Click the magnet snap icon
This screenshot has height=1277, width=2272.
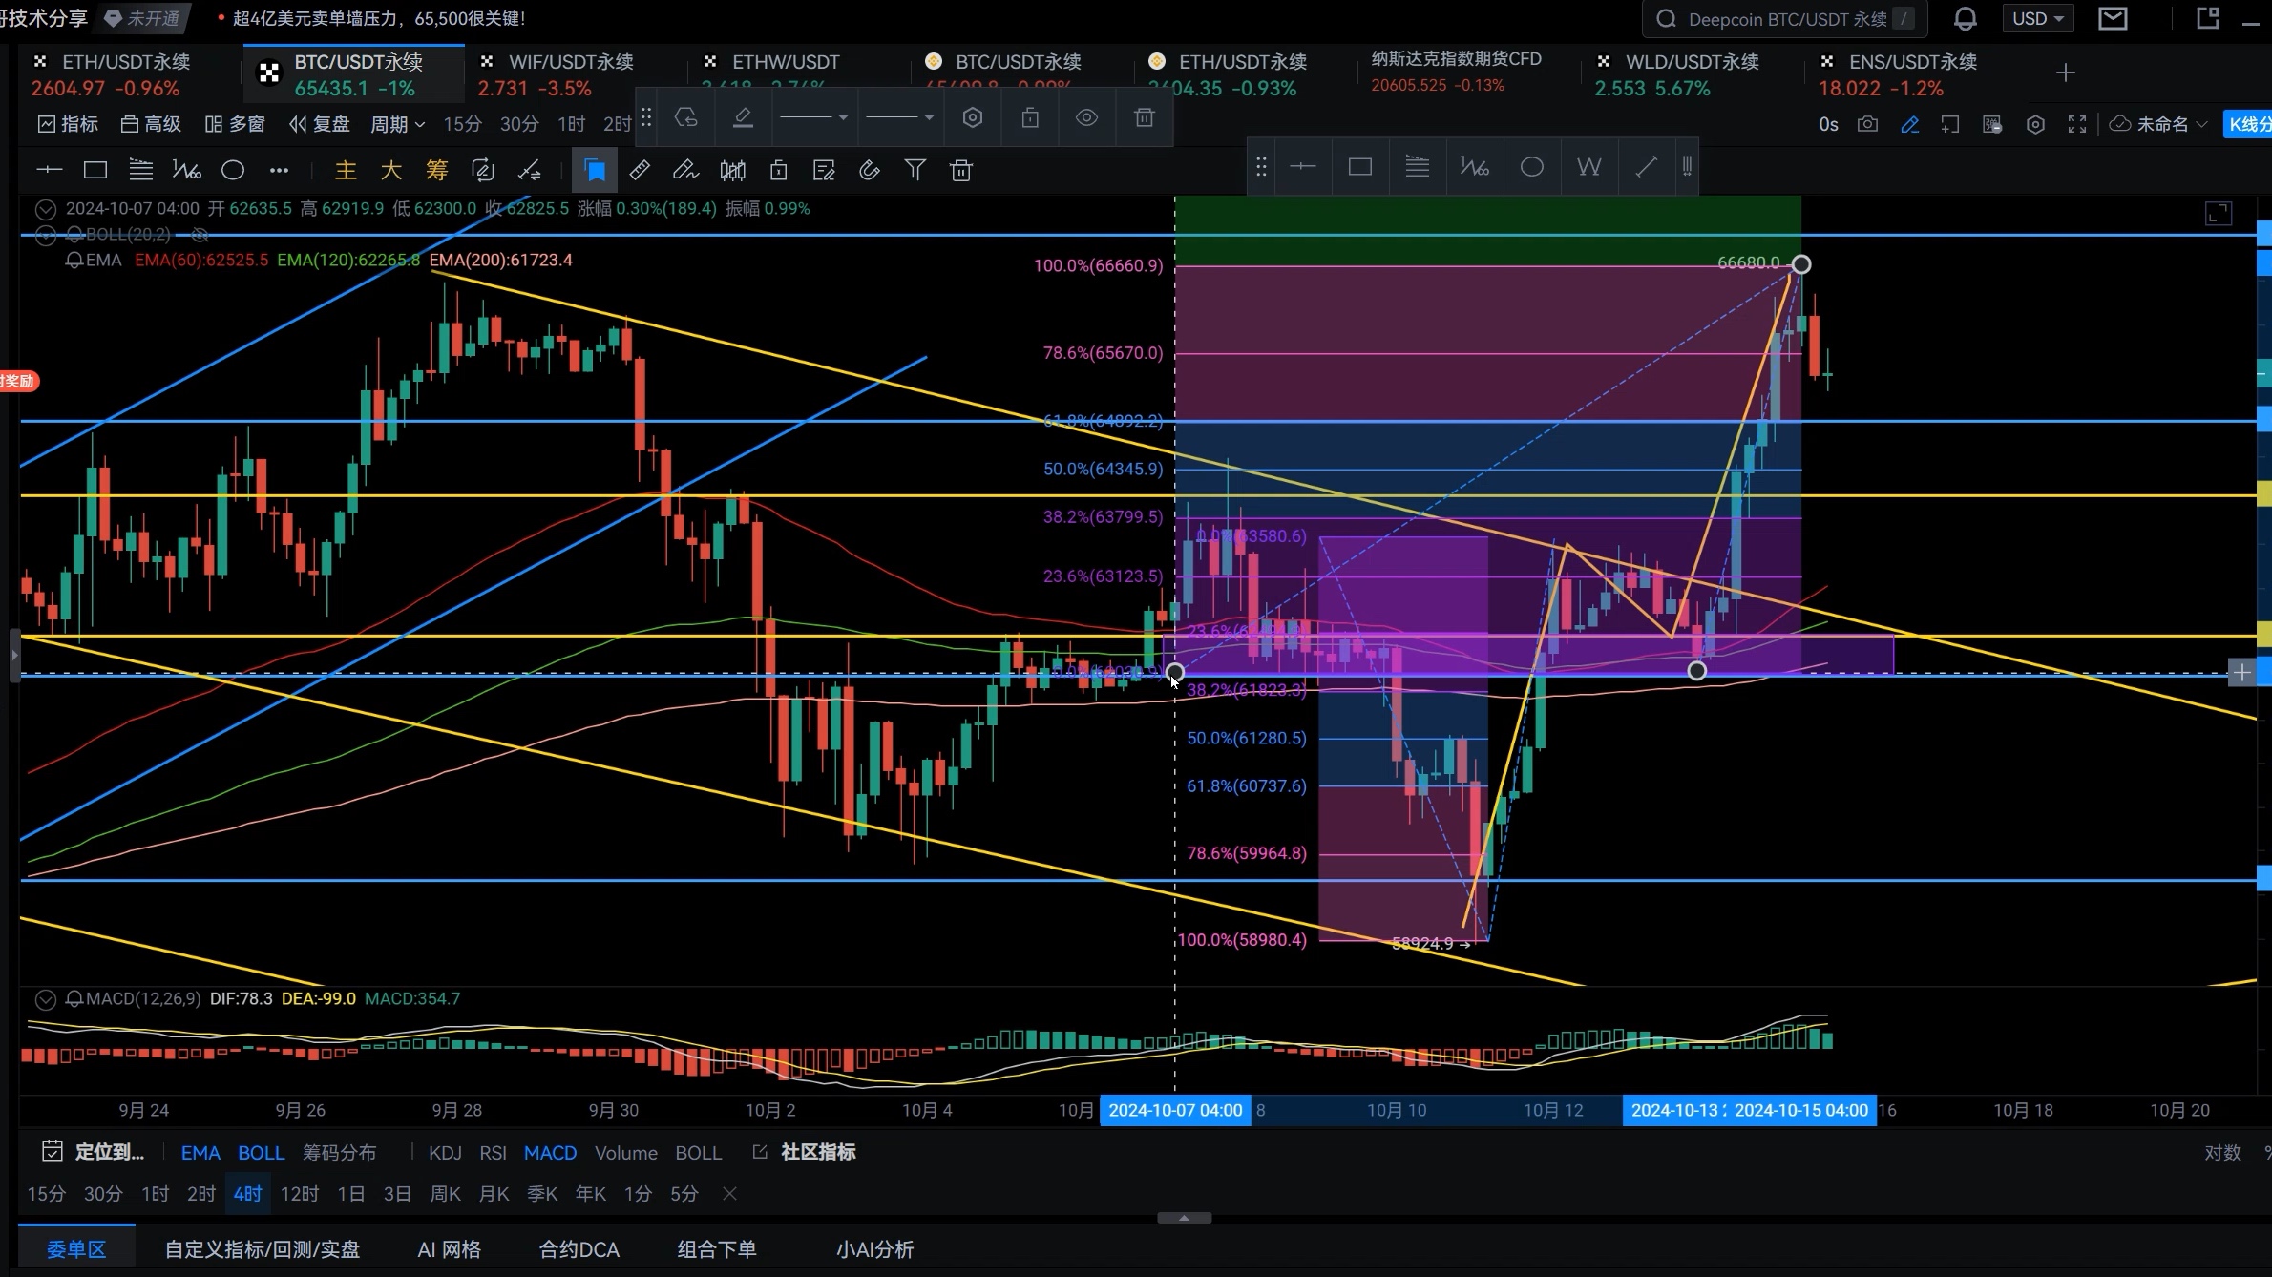click(x=870, y=171)
